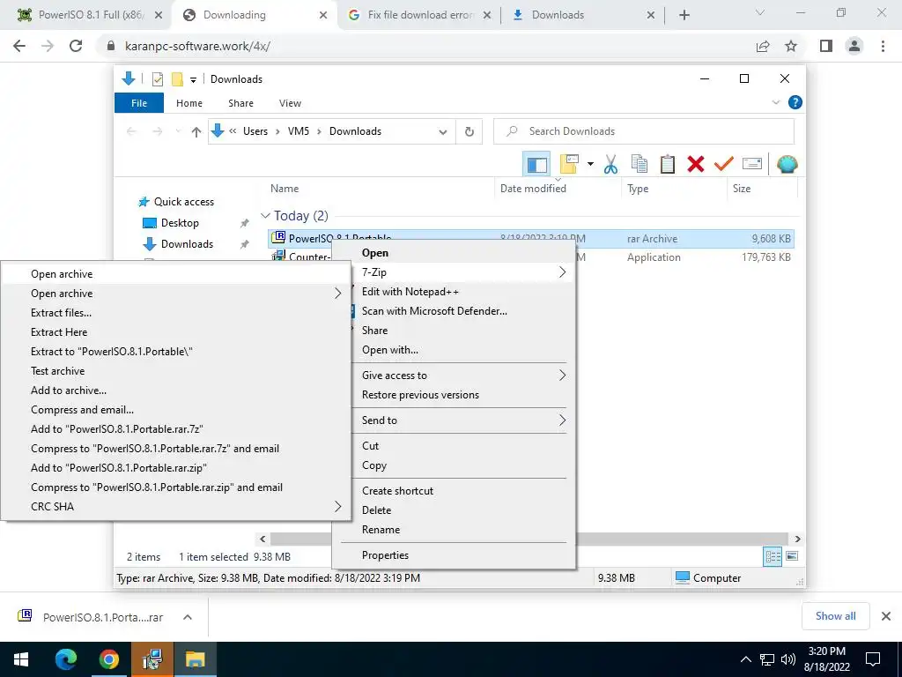The height and width of the screenshot is (677, 902).
Task: Expand the Explorer ribbon chevron
Action: [x=775, y=102]
